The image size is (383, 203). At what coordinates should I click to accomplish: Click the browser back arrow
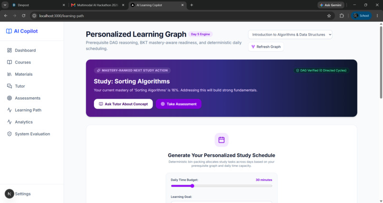pyautogui.click(x=6, y=16)
